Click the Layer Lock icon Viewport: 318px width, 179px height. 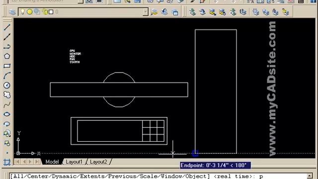point(275,12)
